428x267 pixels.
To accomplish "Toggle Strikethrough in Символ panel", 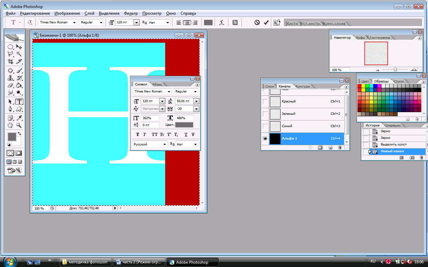I will pos(193,135).
